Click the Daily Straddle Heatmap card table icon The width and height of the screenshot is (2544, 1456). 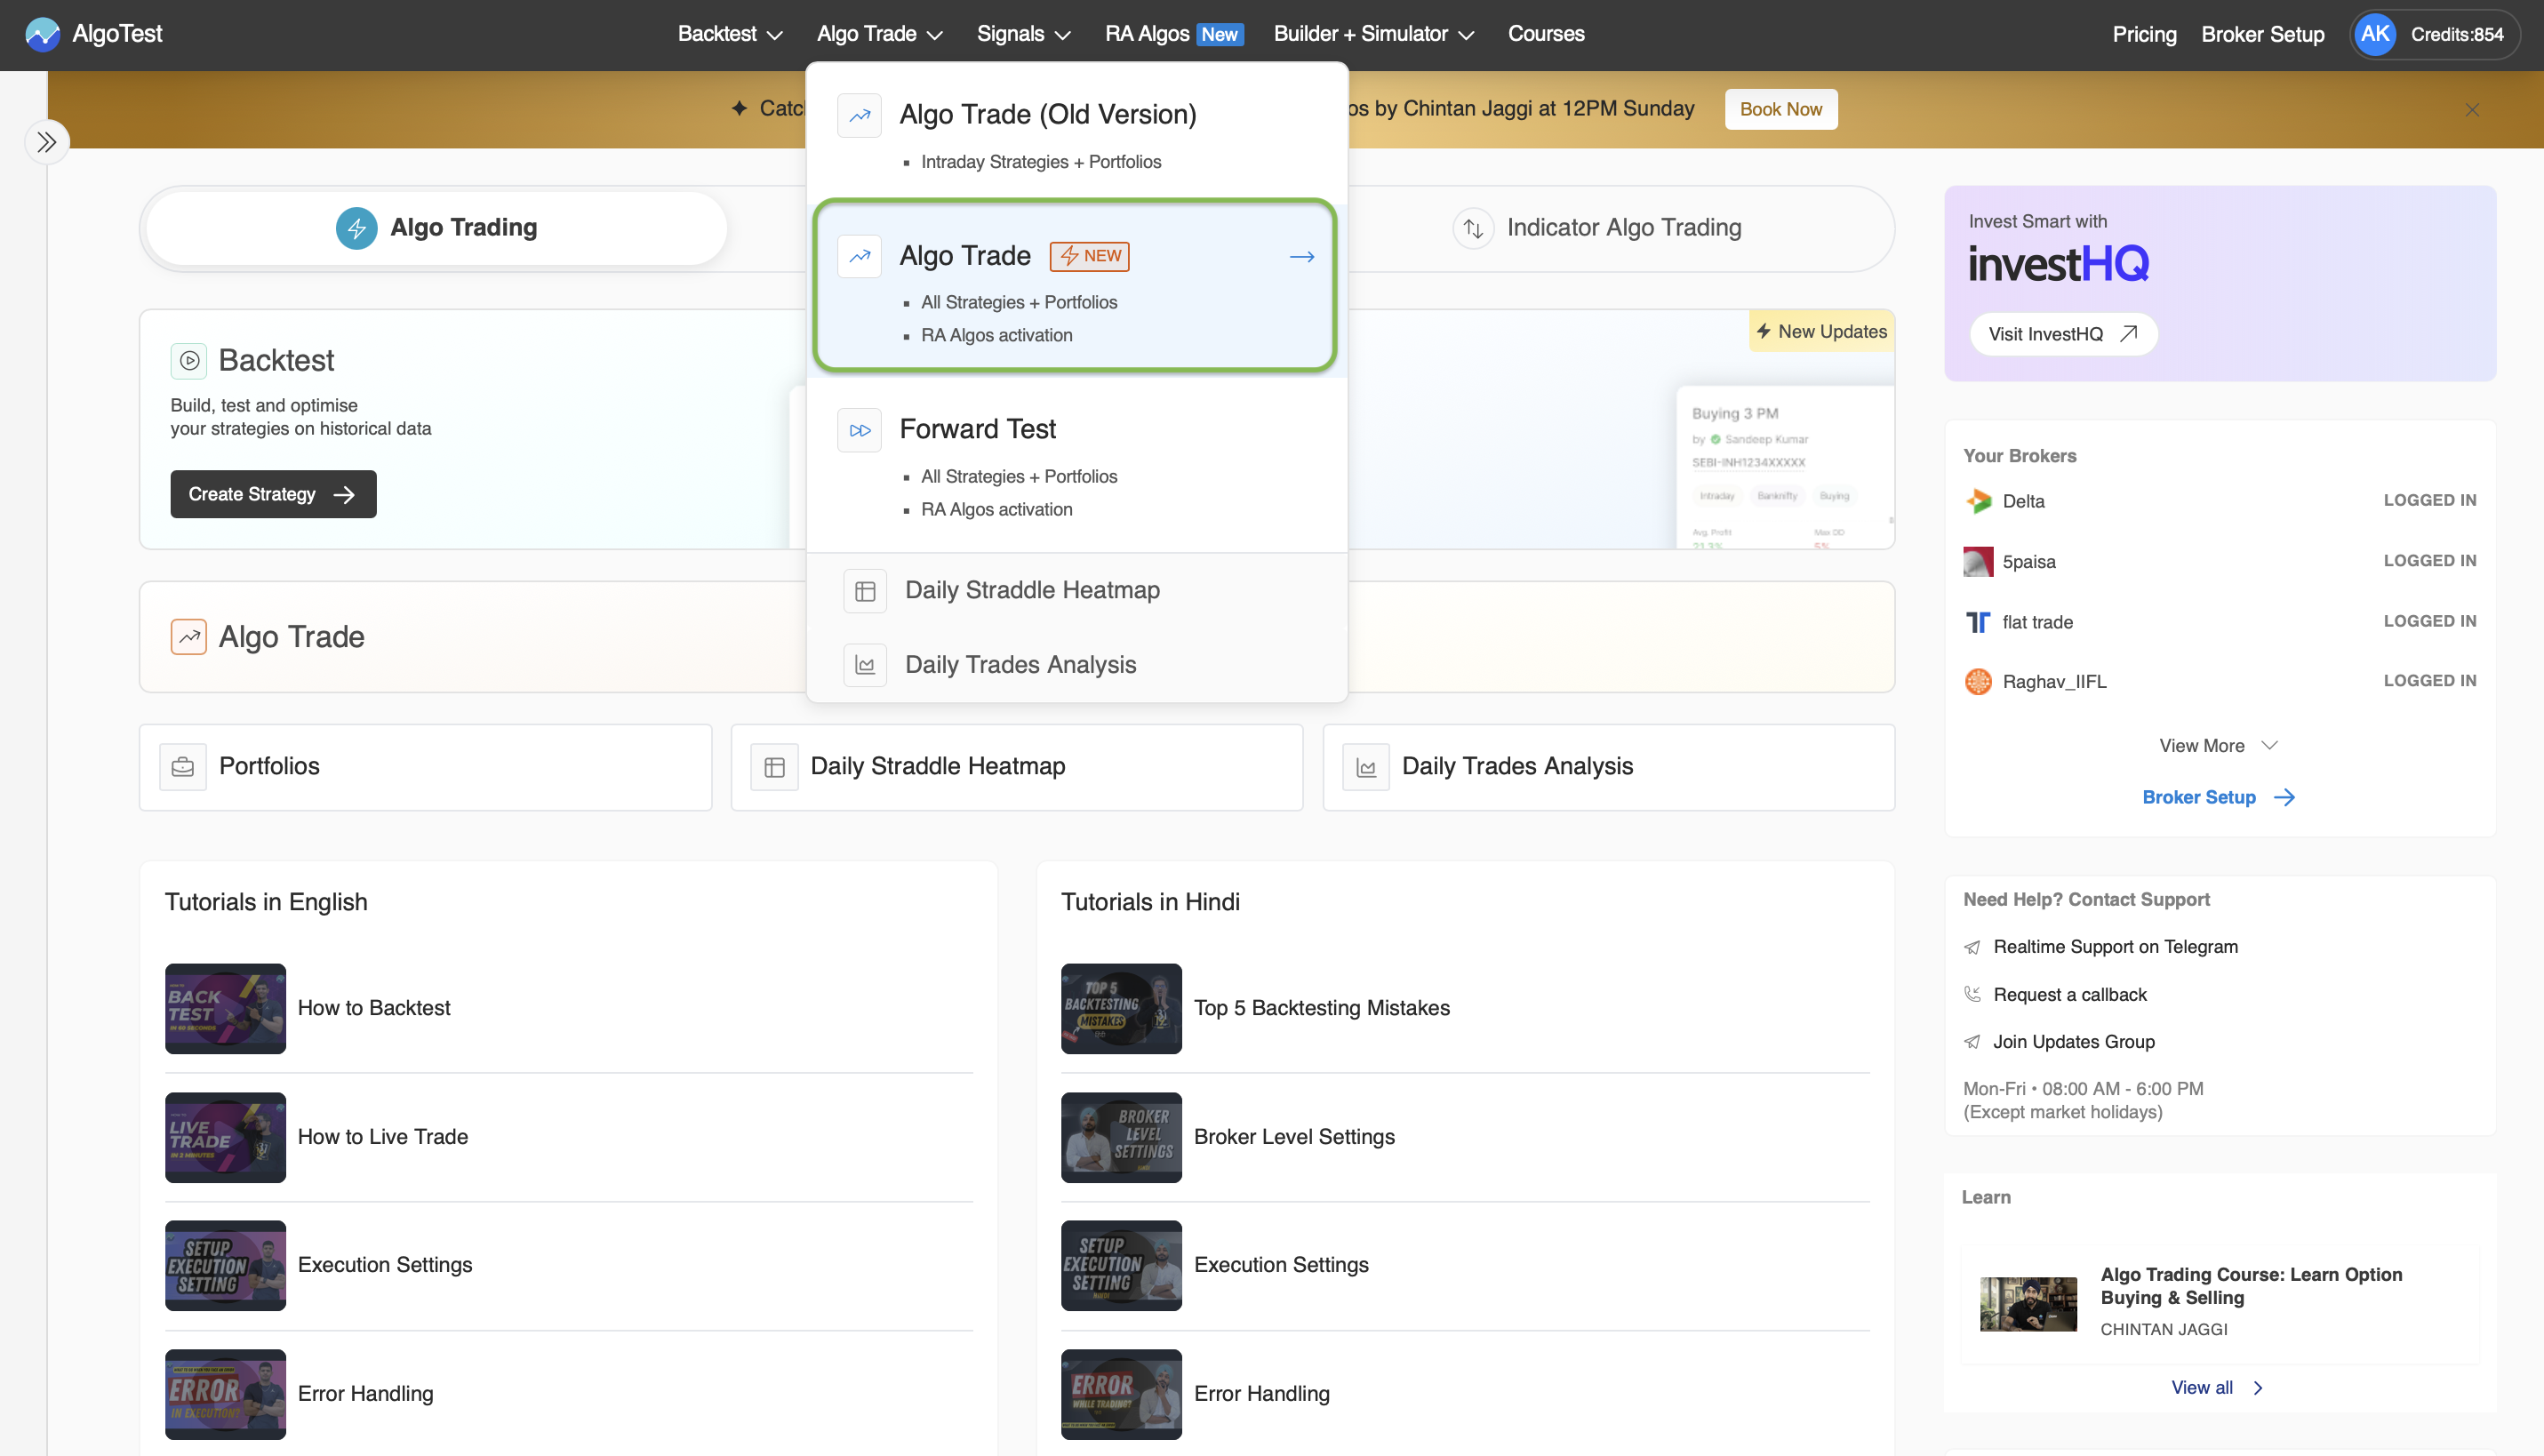click(x=774, y=767)
